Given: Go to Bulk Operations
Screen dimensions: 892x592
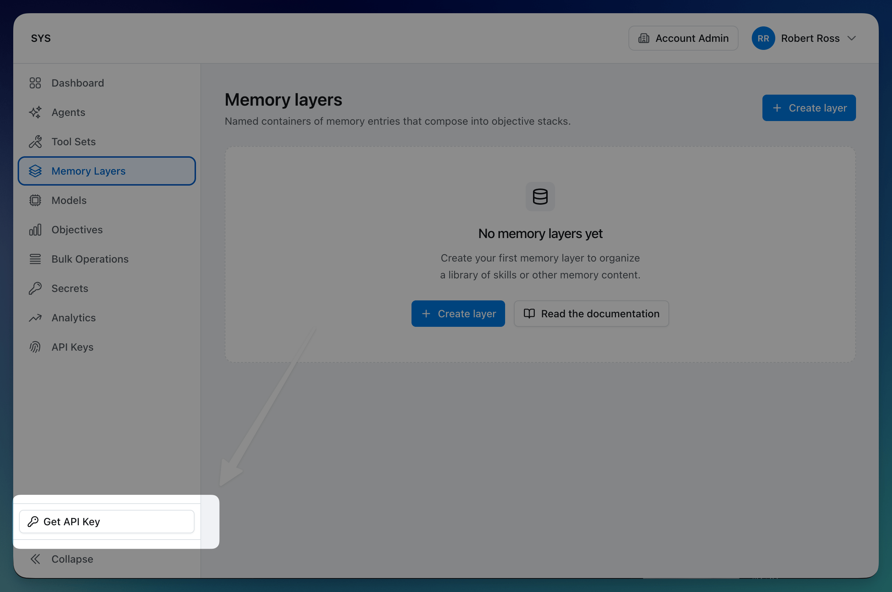Looking at the screenshot, I should pyautogui.click(x=107, y=259).
